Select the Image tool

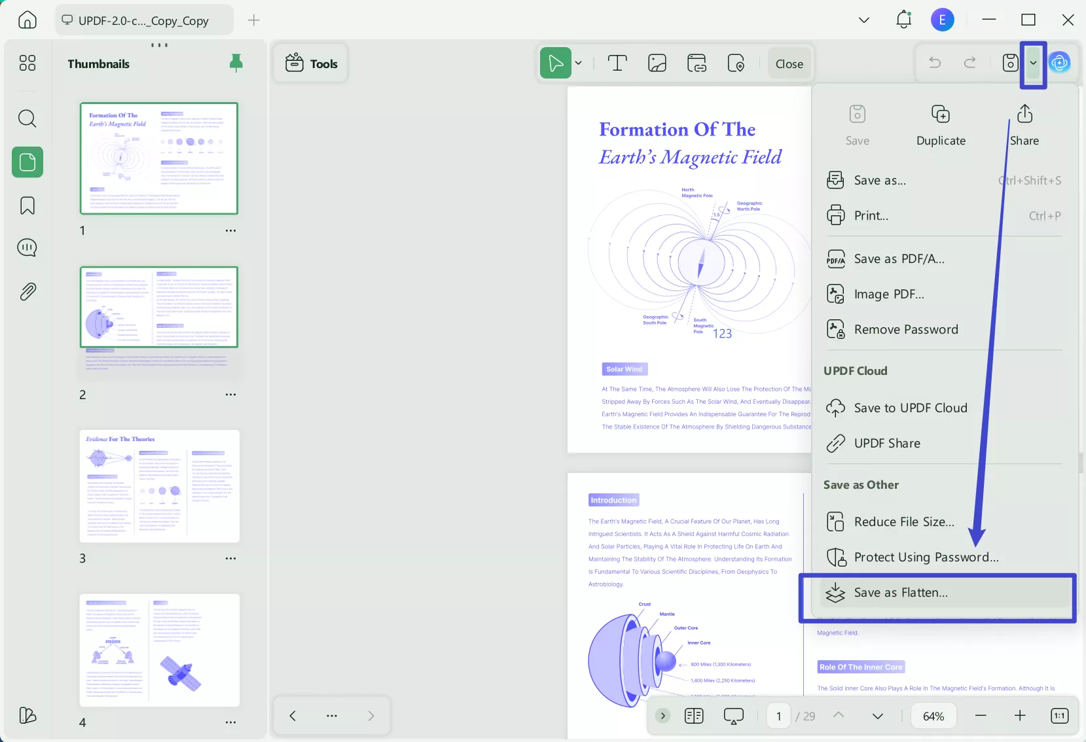pyautogui.click(x=656, y=63)
